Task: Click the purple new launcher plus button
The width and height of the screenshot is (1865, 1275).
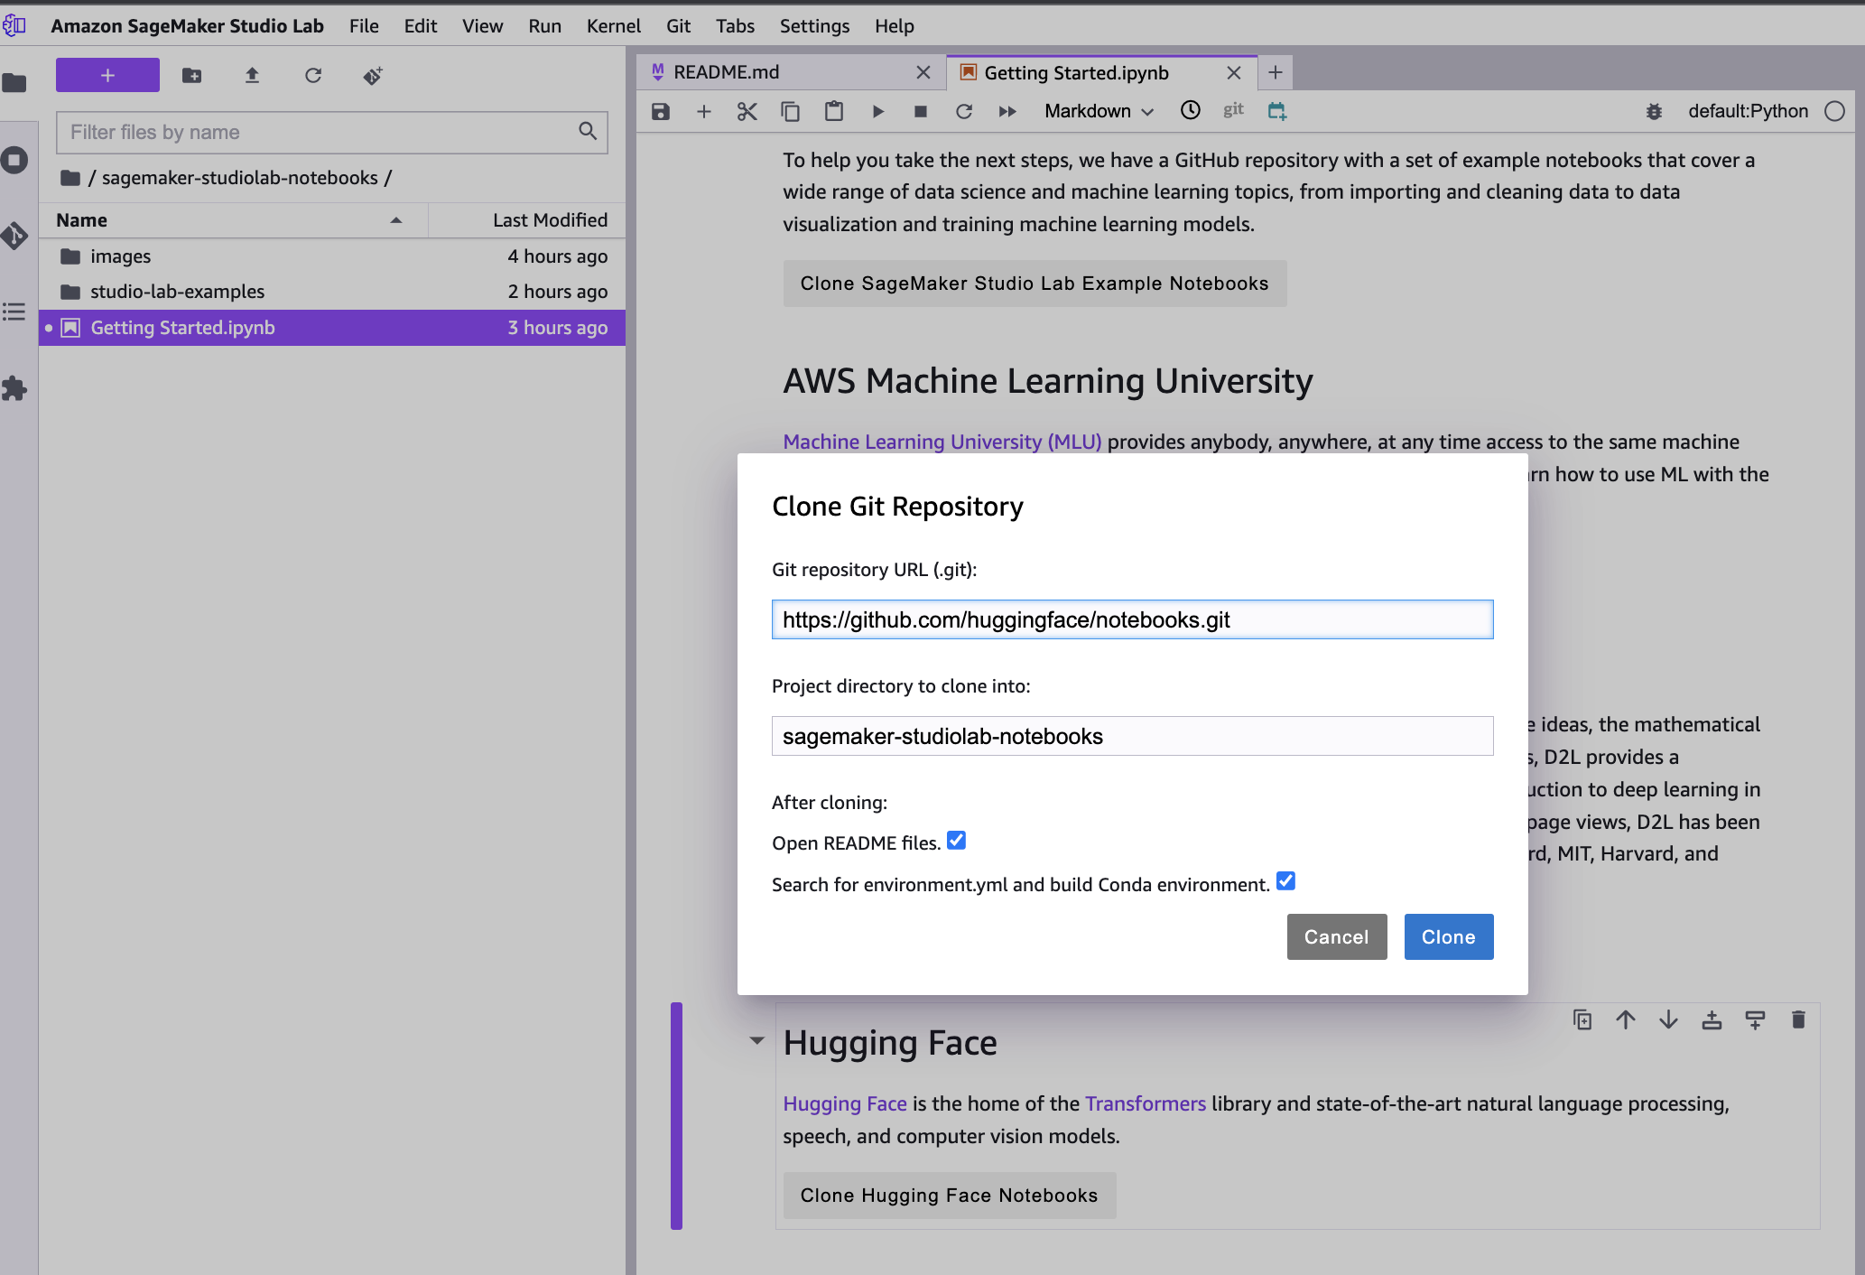Action: (107, 75)
